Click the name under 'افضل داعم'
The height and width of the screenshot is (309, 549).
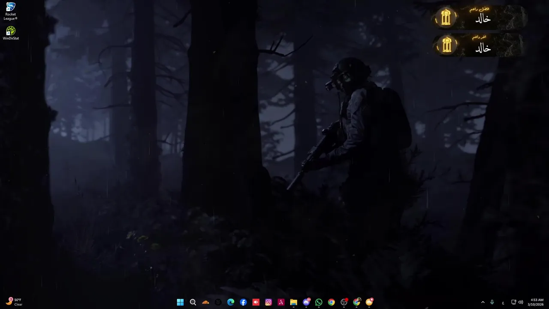(x=483, y=19)
